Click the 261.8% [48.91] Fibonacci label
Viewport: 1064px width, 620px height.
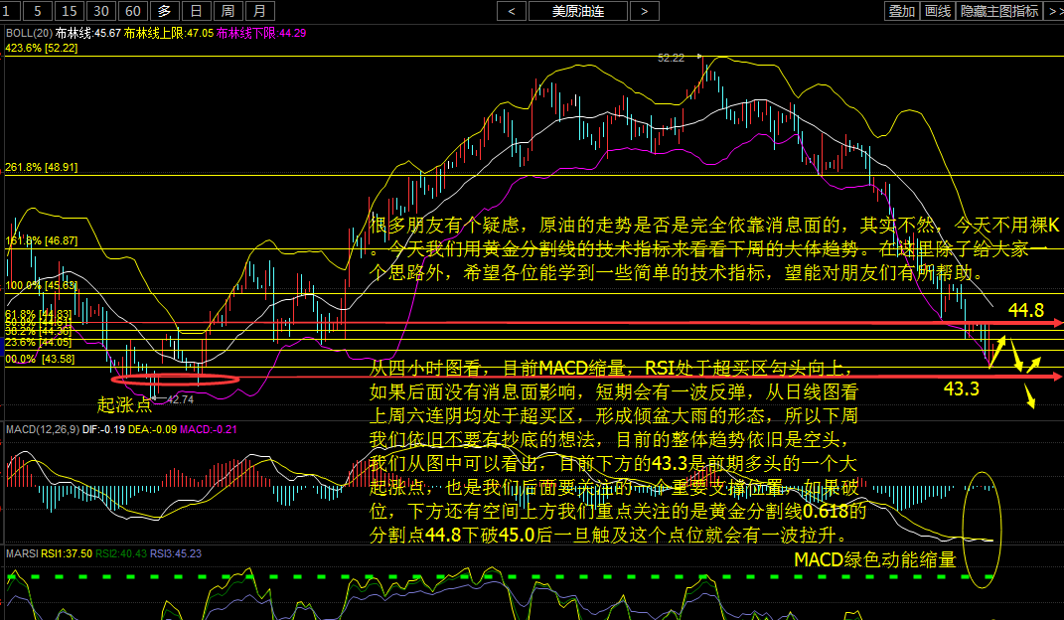pos(42,167)
